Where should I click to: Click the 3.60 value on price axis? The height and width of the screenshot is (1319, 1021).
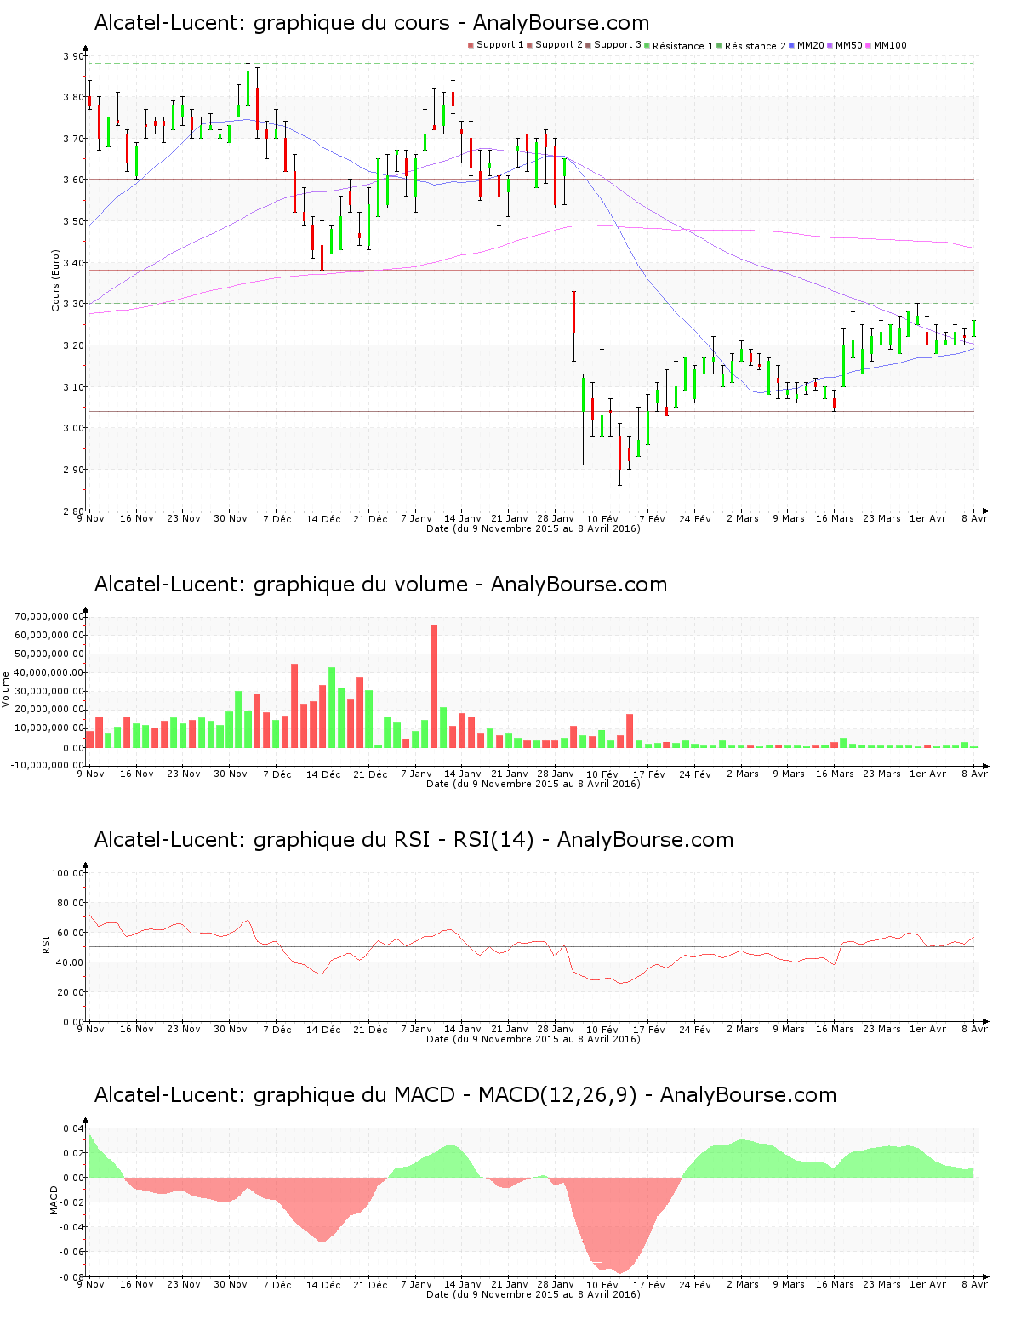tap(74, 180)
